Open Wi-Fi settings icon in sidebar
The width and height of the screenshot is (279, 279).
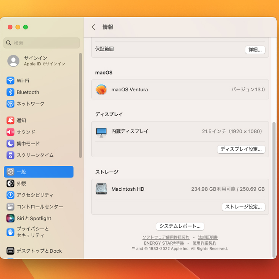click(x=10, y=81)
